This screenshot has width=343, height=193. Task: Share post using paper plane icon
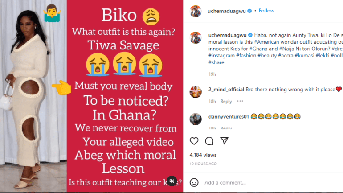coord(225,141)
